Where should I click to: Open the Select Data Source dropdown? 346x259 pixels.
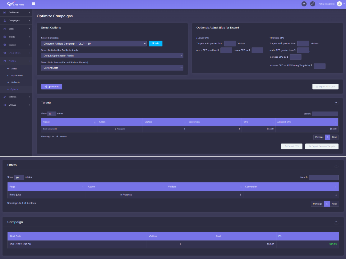[x=112, y=68]
